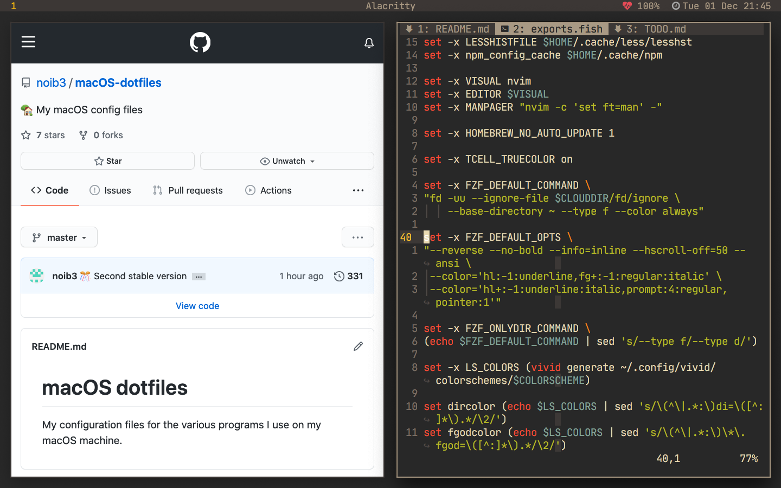Click the HOMEBREW_NO_AUTO_UPDATE line
Screen dimensions: 781x488
[x=519, y=133]
